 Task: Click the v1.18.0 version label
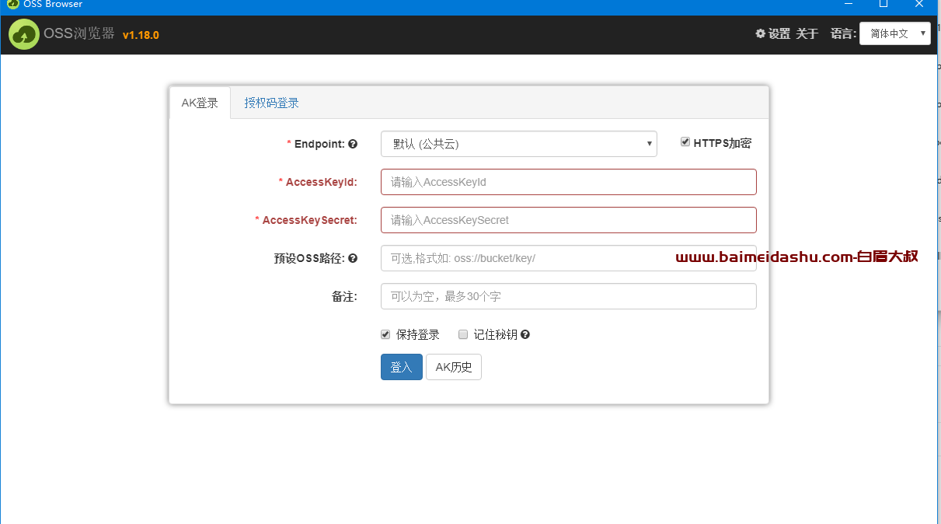[x=141, y=35]
